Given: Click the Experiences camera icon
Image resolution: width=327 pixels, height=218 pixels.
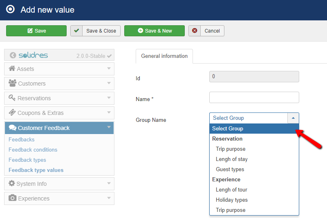Looking at the screenshot, I should coord(13,198).
